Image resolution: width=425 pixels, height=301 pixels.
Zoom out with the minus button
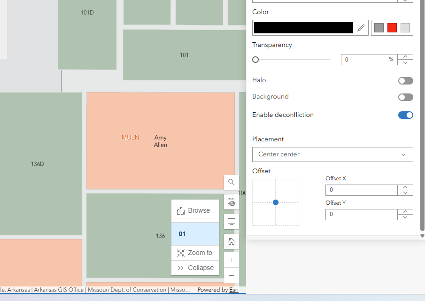click(232, 275)
